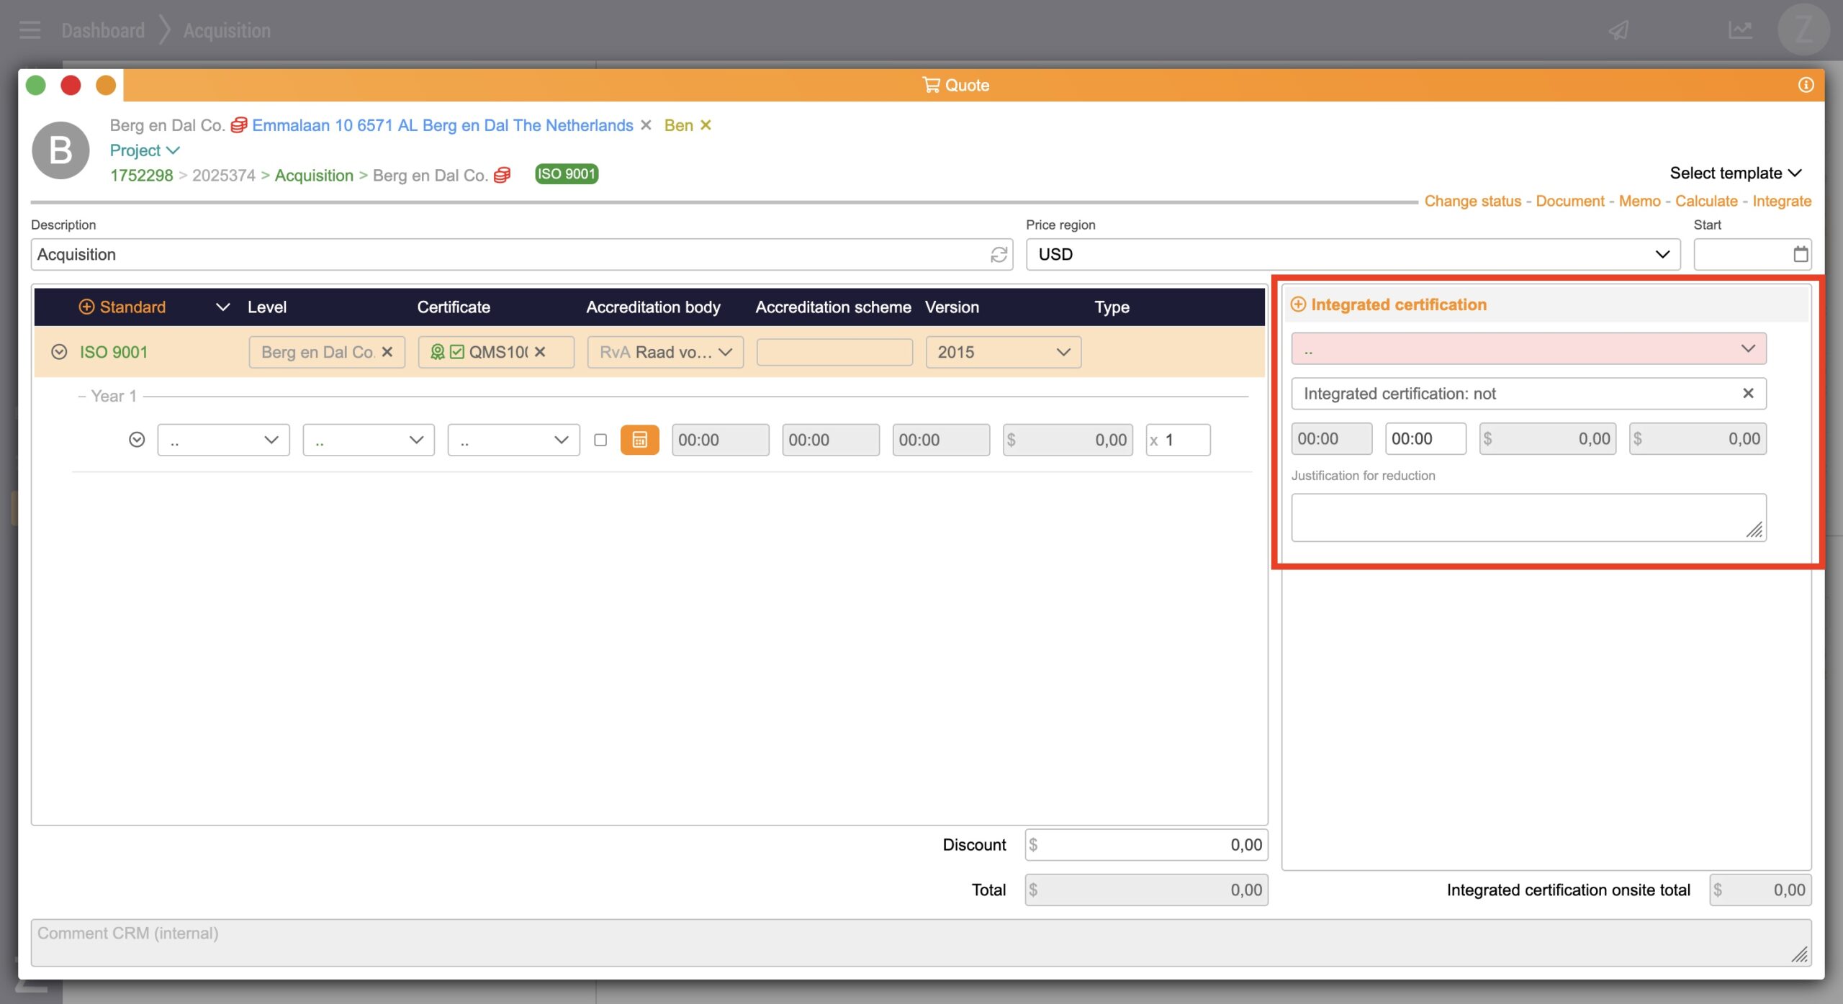Open the Select template dropdown
Viewport: 1843px width, 1004px height.
tap(1735, 173)
